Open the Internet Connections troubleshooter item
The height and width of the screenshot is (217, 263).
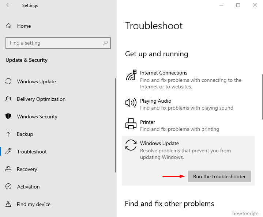tap(164, 73)
